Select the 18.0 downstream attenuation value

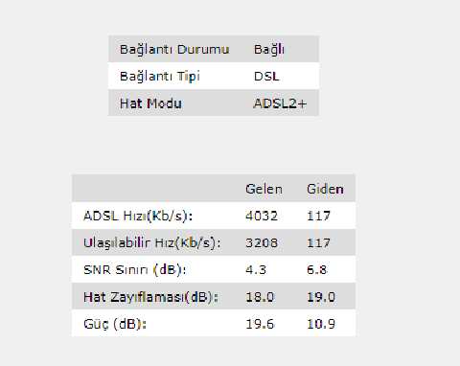260,297
